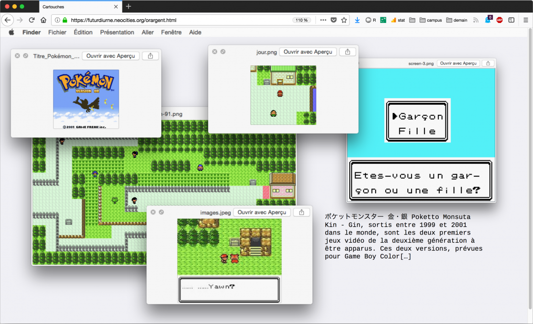Image resolution: width=533 pixels, height=324 pixels.
Task: Toggle bookmark star for this page
Action: (344, 20)
